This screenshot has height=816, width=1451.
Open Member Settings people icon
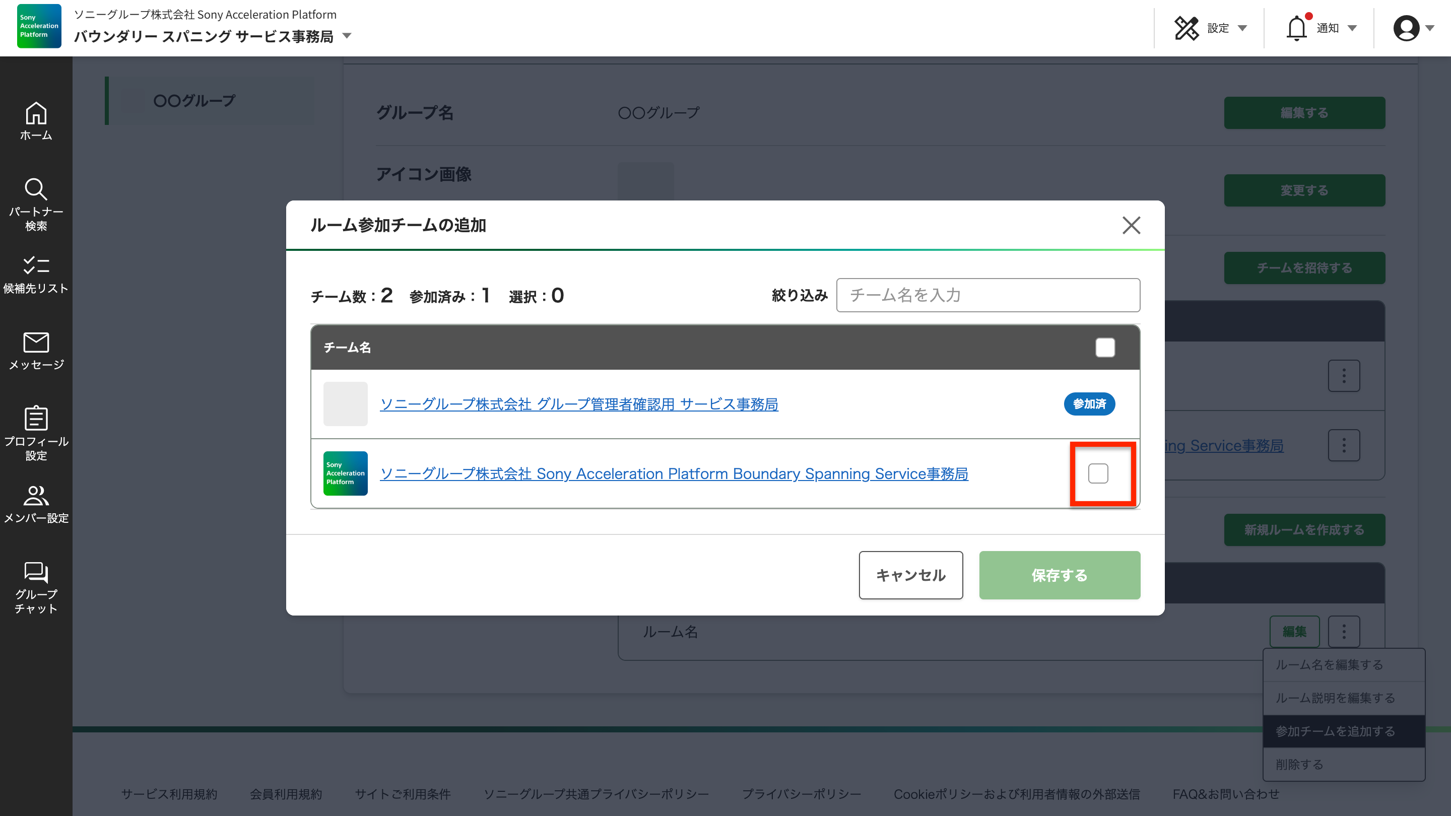point(36,496)
